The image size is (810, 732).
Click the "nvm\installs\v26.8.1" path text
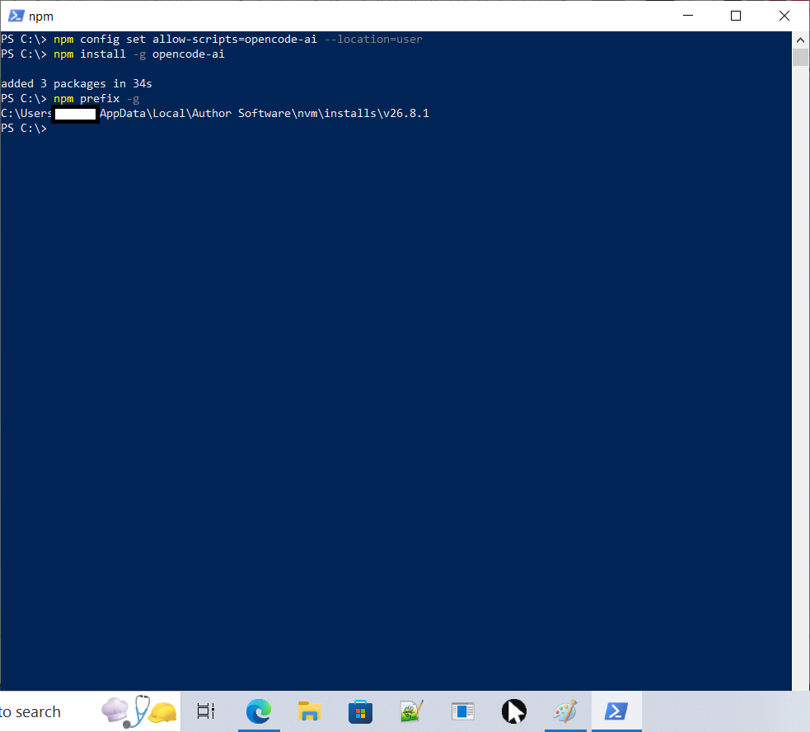pos(363,113)
